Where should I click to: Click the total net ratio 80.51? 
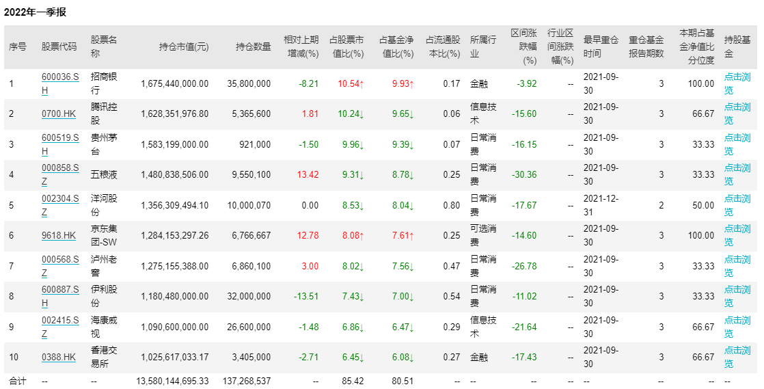click(x=403, y=381)
